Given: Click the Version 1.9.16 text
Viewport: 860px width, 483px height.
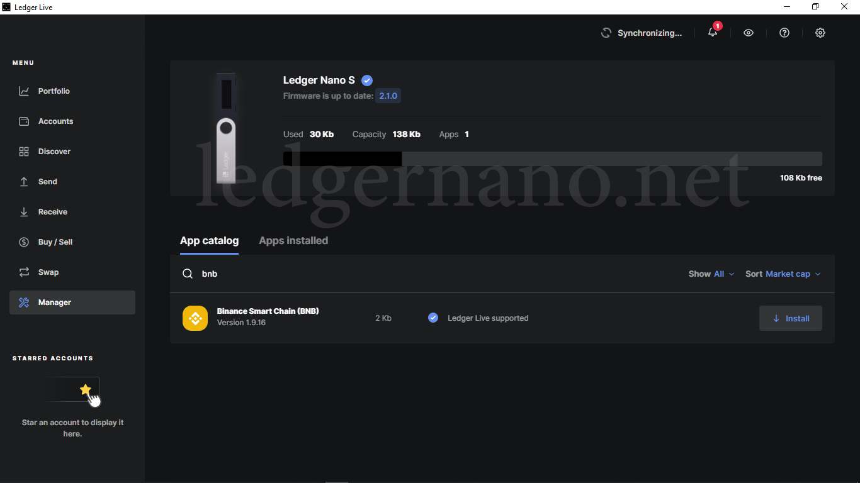Looking at the screenshot, I should pyautogui.click(x=241, y=323).
